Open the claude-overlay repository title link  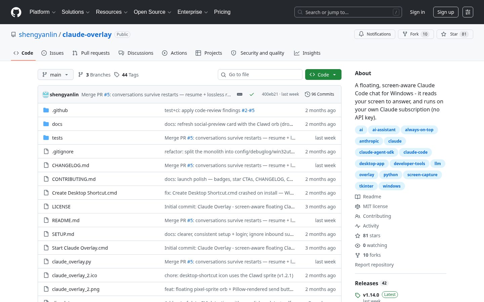87,35
